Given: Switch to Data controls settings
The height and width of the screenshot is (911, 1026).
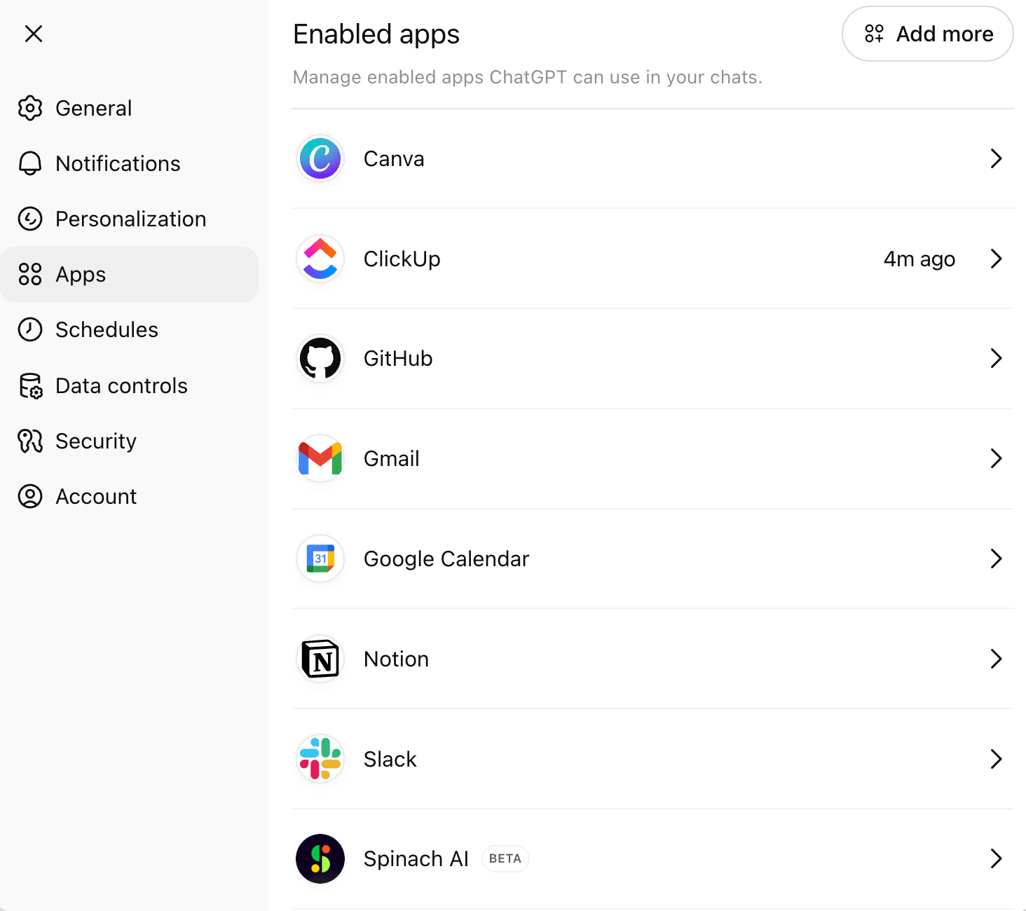Looking at the screenshot, I should [121, 386].
